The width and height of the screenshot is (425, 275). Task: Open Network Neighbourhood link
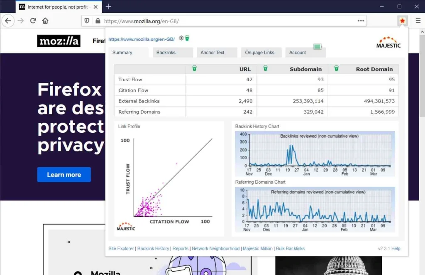click(216, 248)
